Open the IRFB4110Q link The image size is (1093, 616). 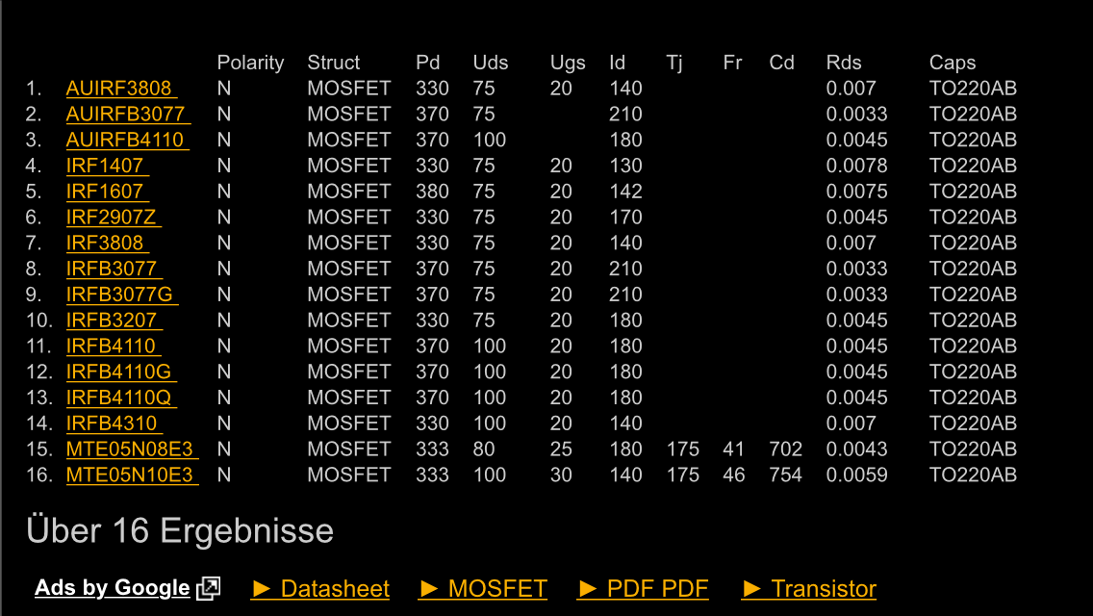tap(119, 398)
